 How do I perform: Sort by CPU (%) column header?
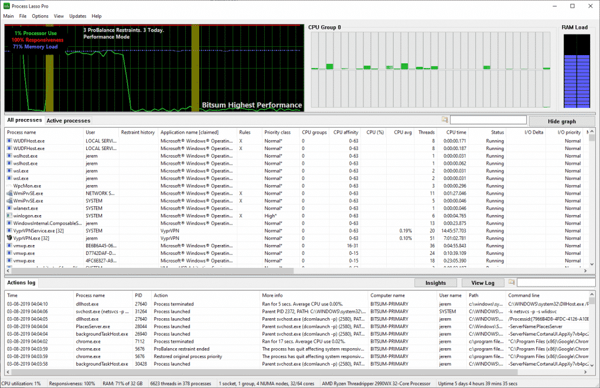coord(374,132)
